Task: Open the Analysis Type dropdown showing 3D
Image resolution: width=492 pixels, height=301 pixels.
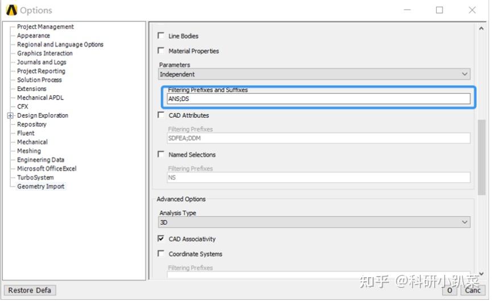Action: [x=314, y=223]
